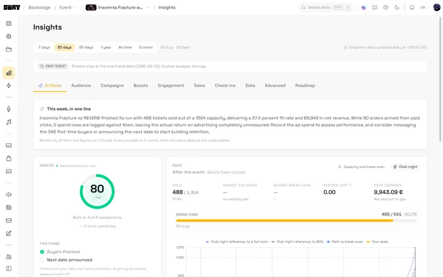Viewport: 443px width, 277px height.
Task: Open the megaphone sidebar icon
Action: [x=9, y=195]
